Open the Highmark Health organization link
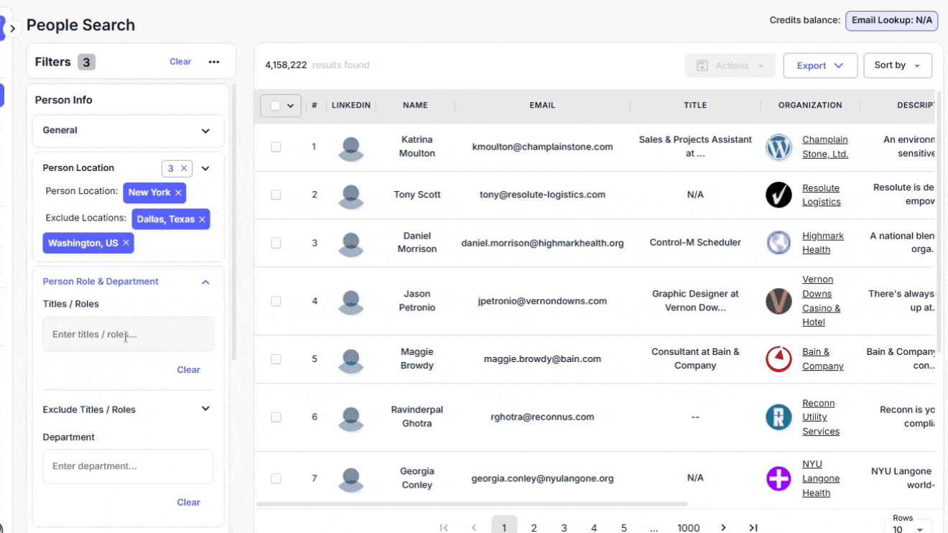This screenshot has height=533, width=948. tap(822, 243)
